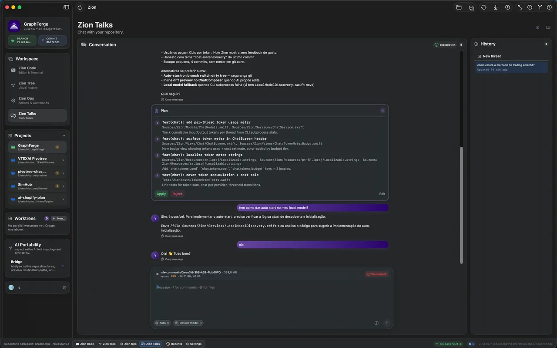Image resolution: width=557 pixels, height=348 pixels.
Task: Click the branch fork icon in top toolbar
Action: (540, 7)
